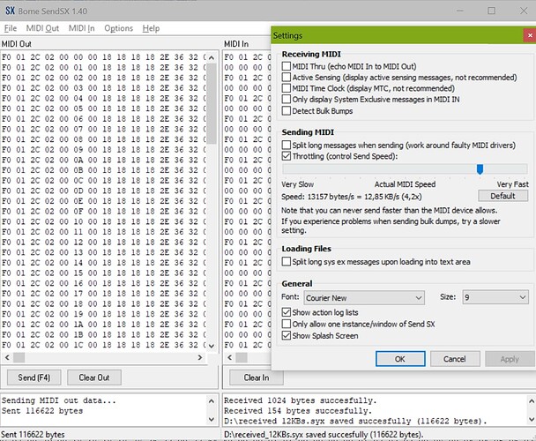Click 'Received 154 bytes succesfully.' log line
Viewport: 536px width, 441px height.
point(298,410)
